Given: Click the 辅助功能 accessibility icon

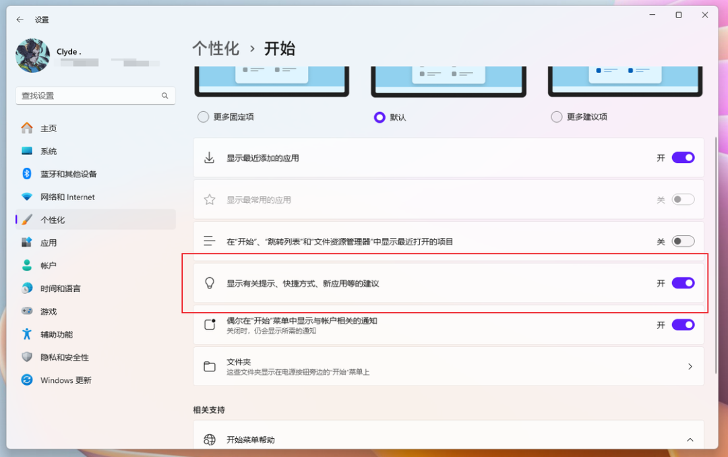Looking at the screenshot, I should click(x=27, y=334).
